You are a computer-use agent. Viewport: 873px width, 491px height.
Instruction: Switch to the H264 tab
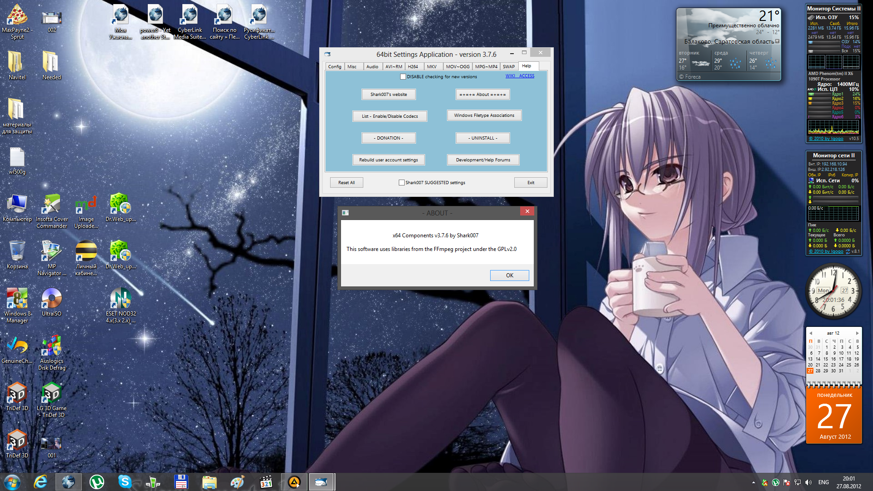point(413,66)
